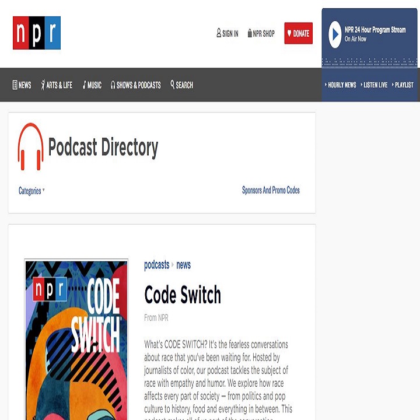Open the News menu item

[x=22, y=85]
